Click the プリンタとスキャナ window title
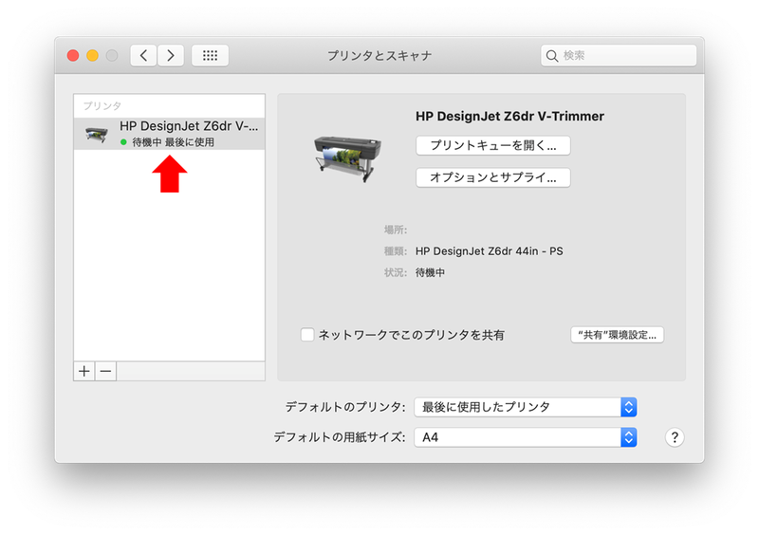Viewport: 759px width, 535px height. [x=379, y=56]
